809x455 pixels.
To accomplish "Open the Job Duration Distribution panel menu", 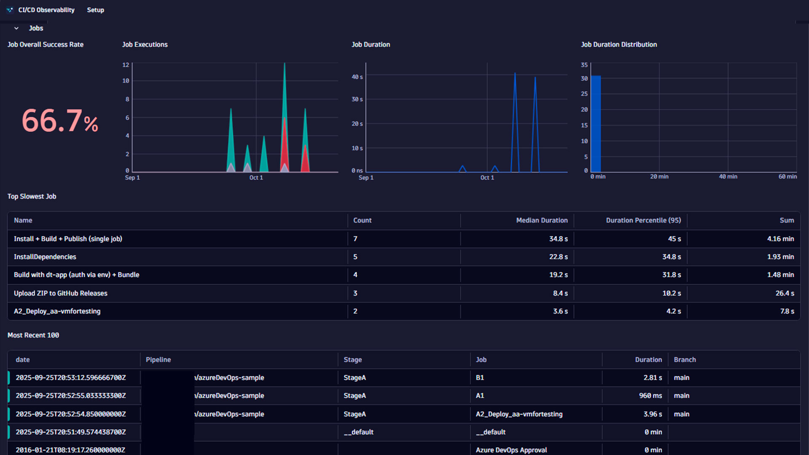I will (619, 44).
